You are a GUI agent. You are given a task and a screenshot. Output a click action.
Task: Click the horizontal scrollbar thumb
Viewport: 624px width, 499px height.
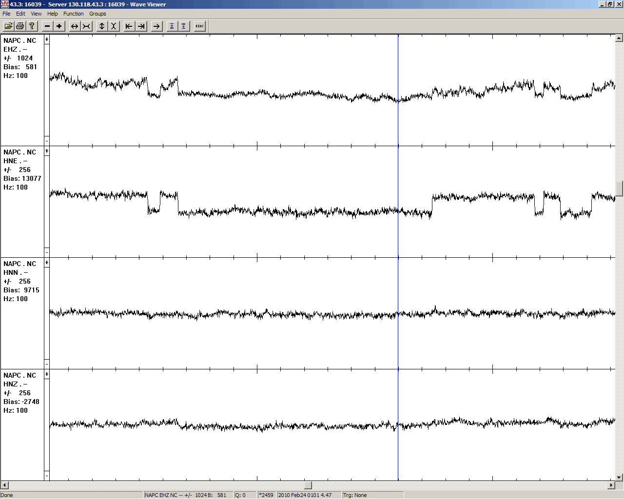308,485
